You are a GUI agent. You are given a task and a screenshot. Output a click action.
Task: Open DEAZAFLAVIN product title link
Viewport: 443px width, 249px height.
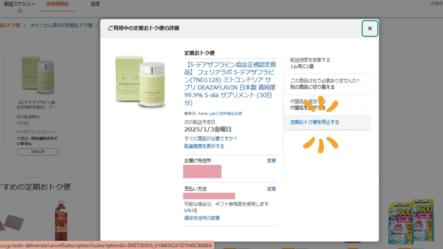(230, 84)
